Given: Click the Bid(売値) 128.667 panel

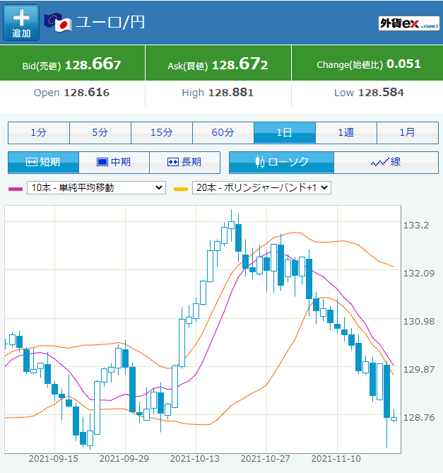Looking at the screenshot, I should (72, 64).
